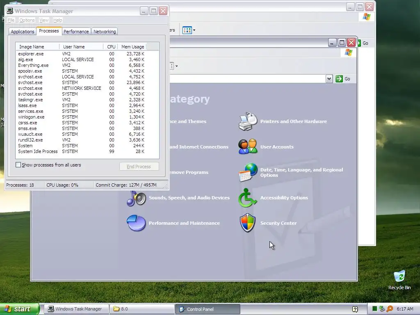Select explorer.exe process row
This screenshot has height=315, width=420.
81,54
